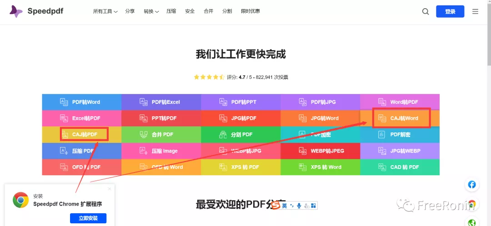Click the Speedpdf Chrome 扩展程序 text
Screen dimensions: 491x226
(68, 204)
